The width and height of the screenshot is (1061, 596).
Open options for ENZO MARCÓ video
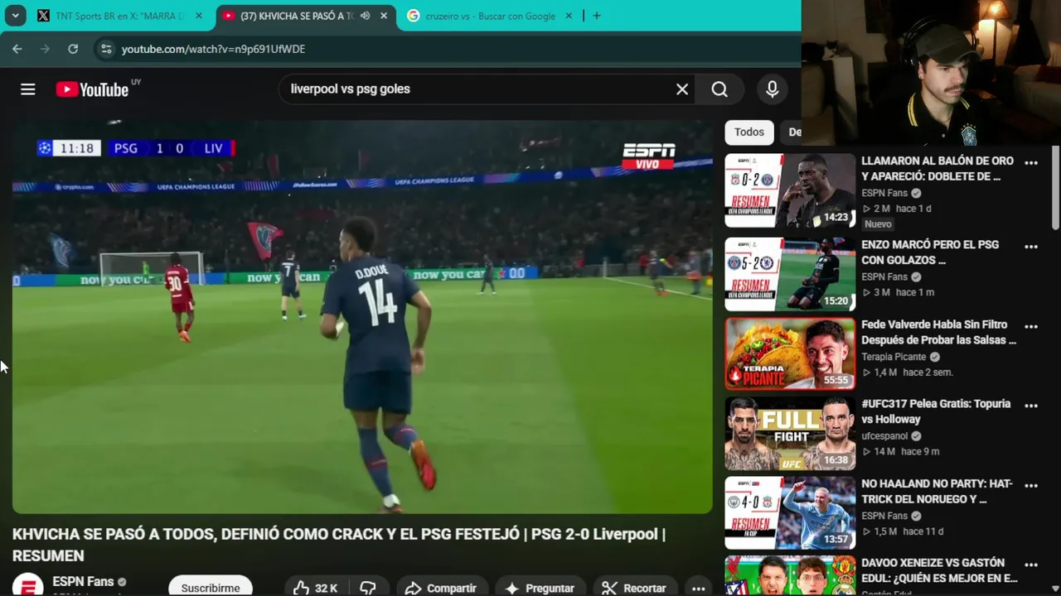[x=1031, y=247]
